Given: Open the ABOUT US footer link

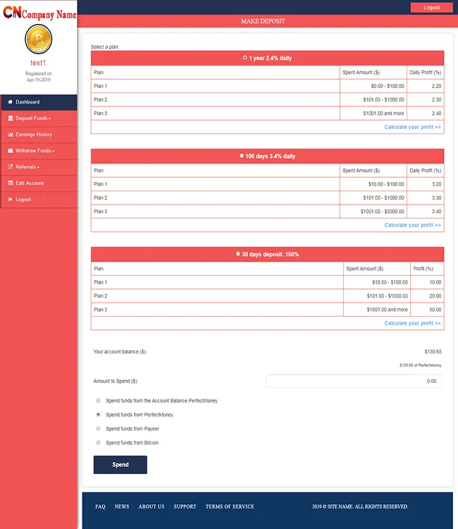Looking at the screenshot, I should [151, 506].
